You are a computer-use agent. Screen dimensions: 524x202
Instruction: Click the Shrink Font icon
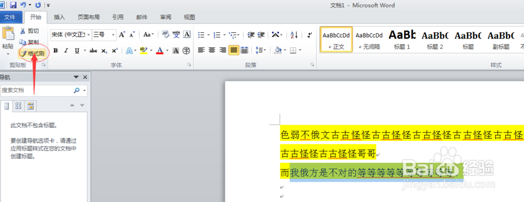(133, 34)
